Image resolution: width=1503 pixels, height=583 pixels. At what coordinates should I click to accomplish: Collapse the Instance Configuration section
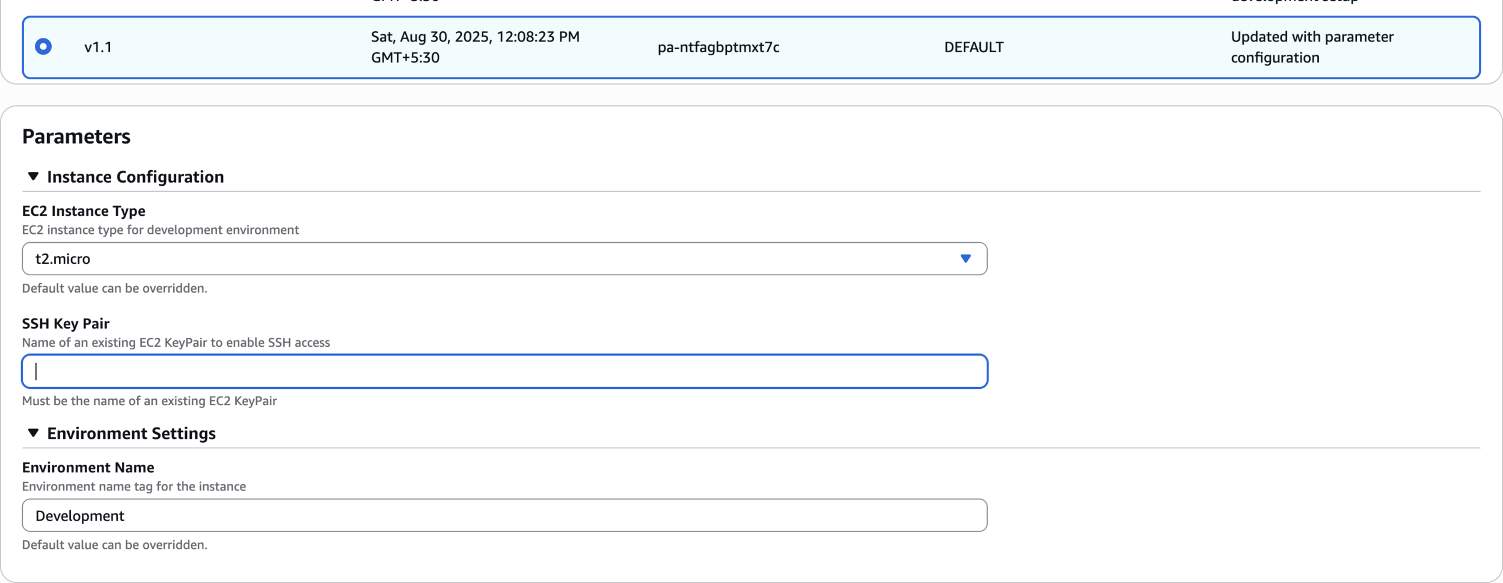[x=33, y=176]
